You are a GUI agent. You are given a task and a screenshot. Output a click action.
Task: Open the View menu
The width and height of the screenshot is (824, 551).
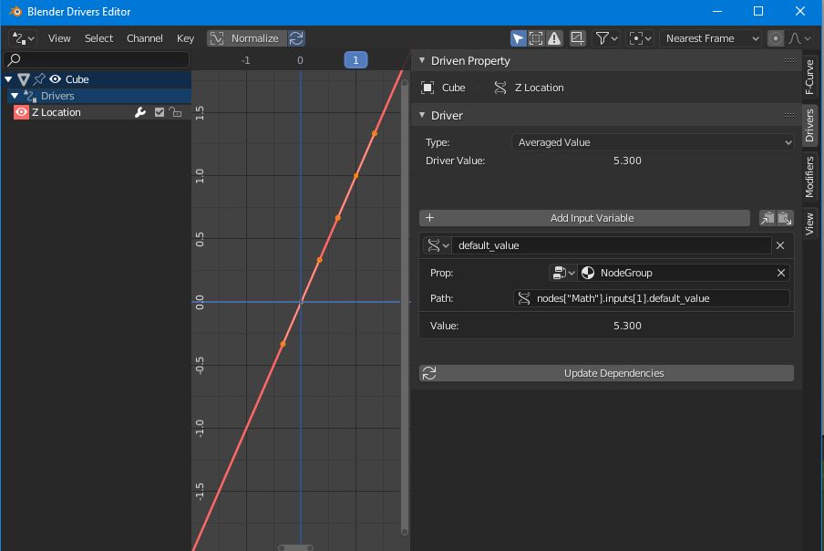click(59, 38)
